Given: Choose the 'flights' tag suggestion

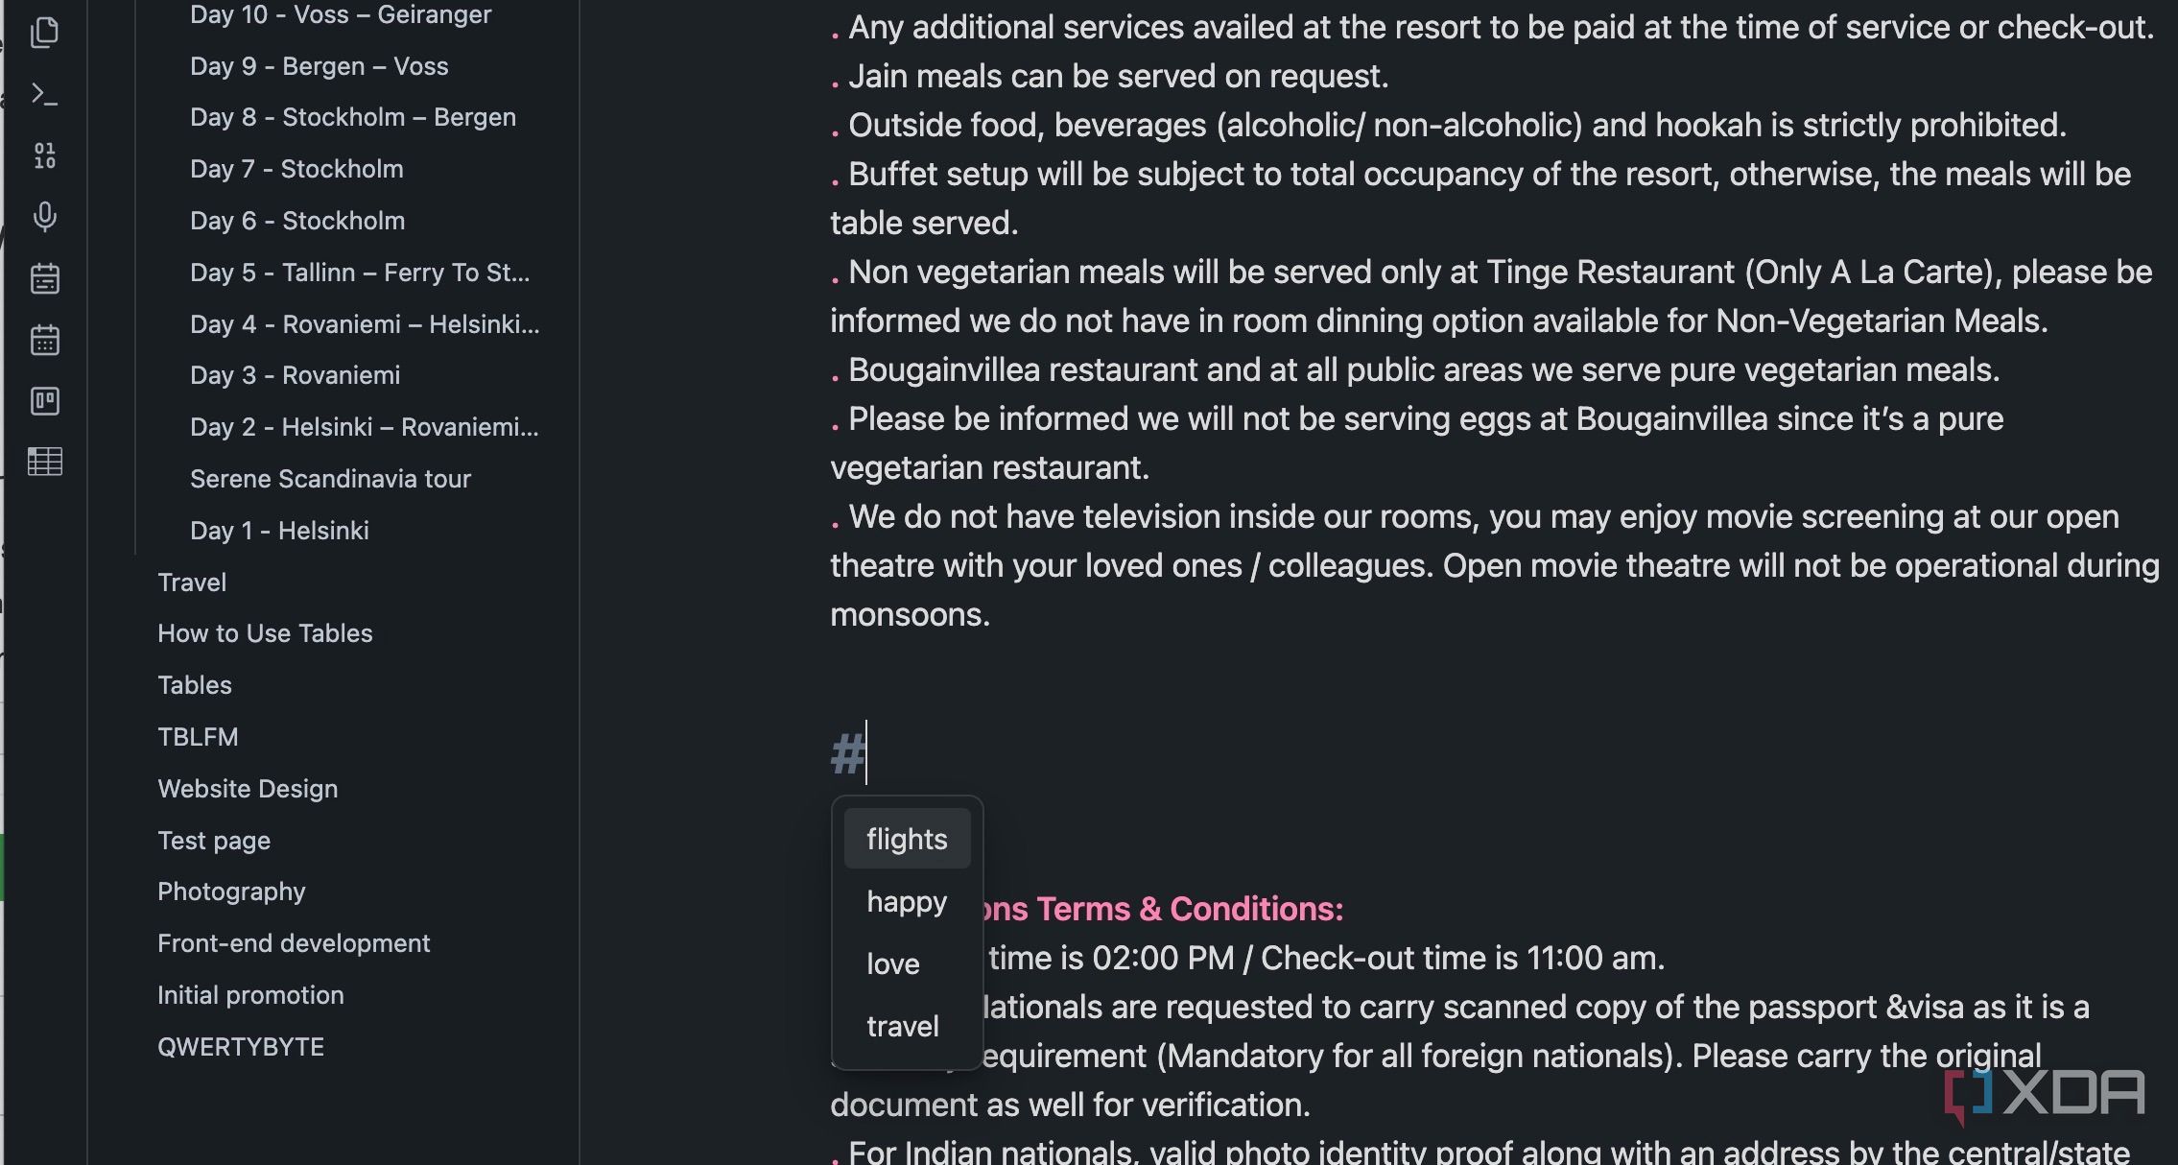Looking at the screenshot, I should [907, 839].
